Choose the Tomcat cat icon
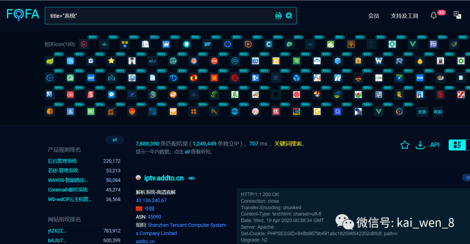Viewport: 470px width, 244px height. [255, 95]
